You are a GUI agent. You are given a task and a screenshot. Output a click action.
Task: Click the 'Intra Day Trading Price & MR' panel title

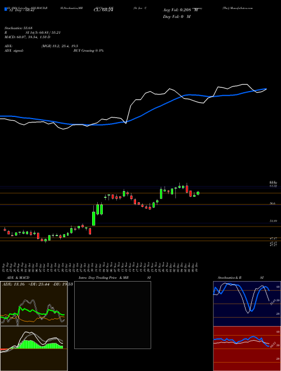pyautogui.click(x=104, y=278)
